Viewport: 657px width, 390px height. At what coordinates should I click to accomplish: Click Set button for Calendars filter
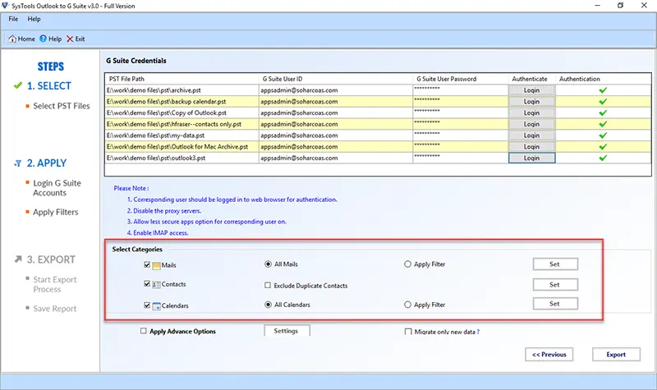point(555,304)
